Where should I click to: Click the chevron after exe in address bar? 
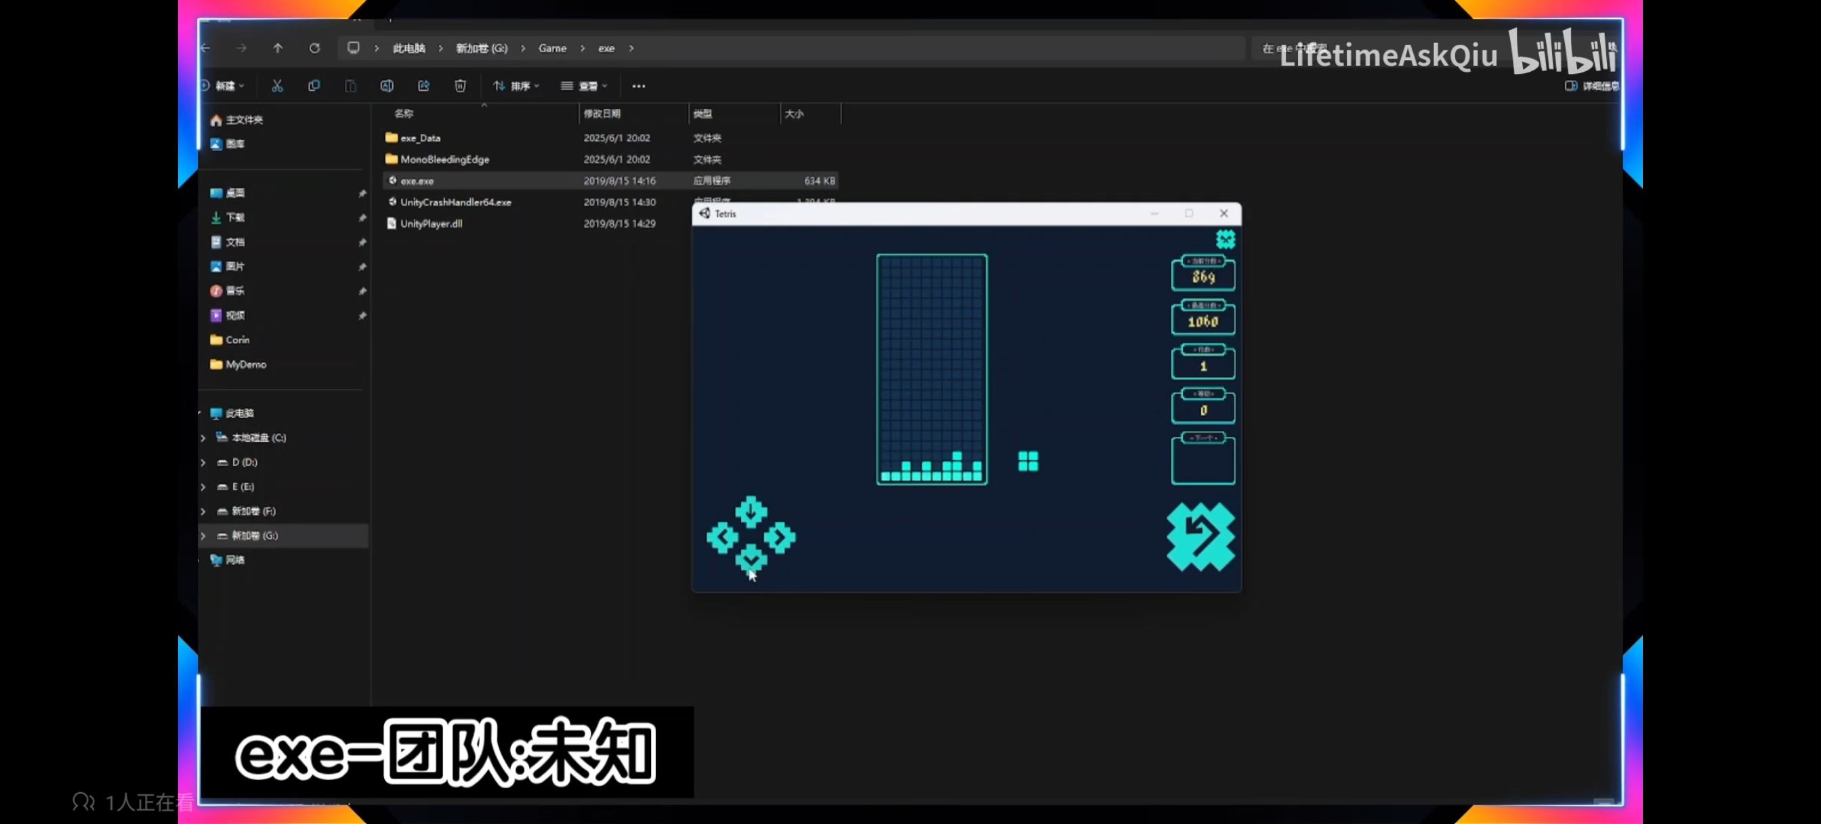[631, 48]
